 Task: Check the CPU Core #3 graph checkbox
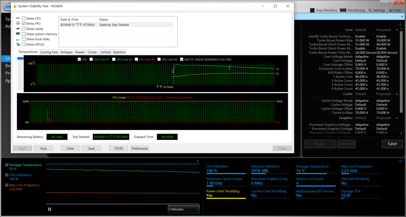coord(136,59)
